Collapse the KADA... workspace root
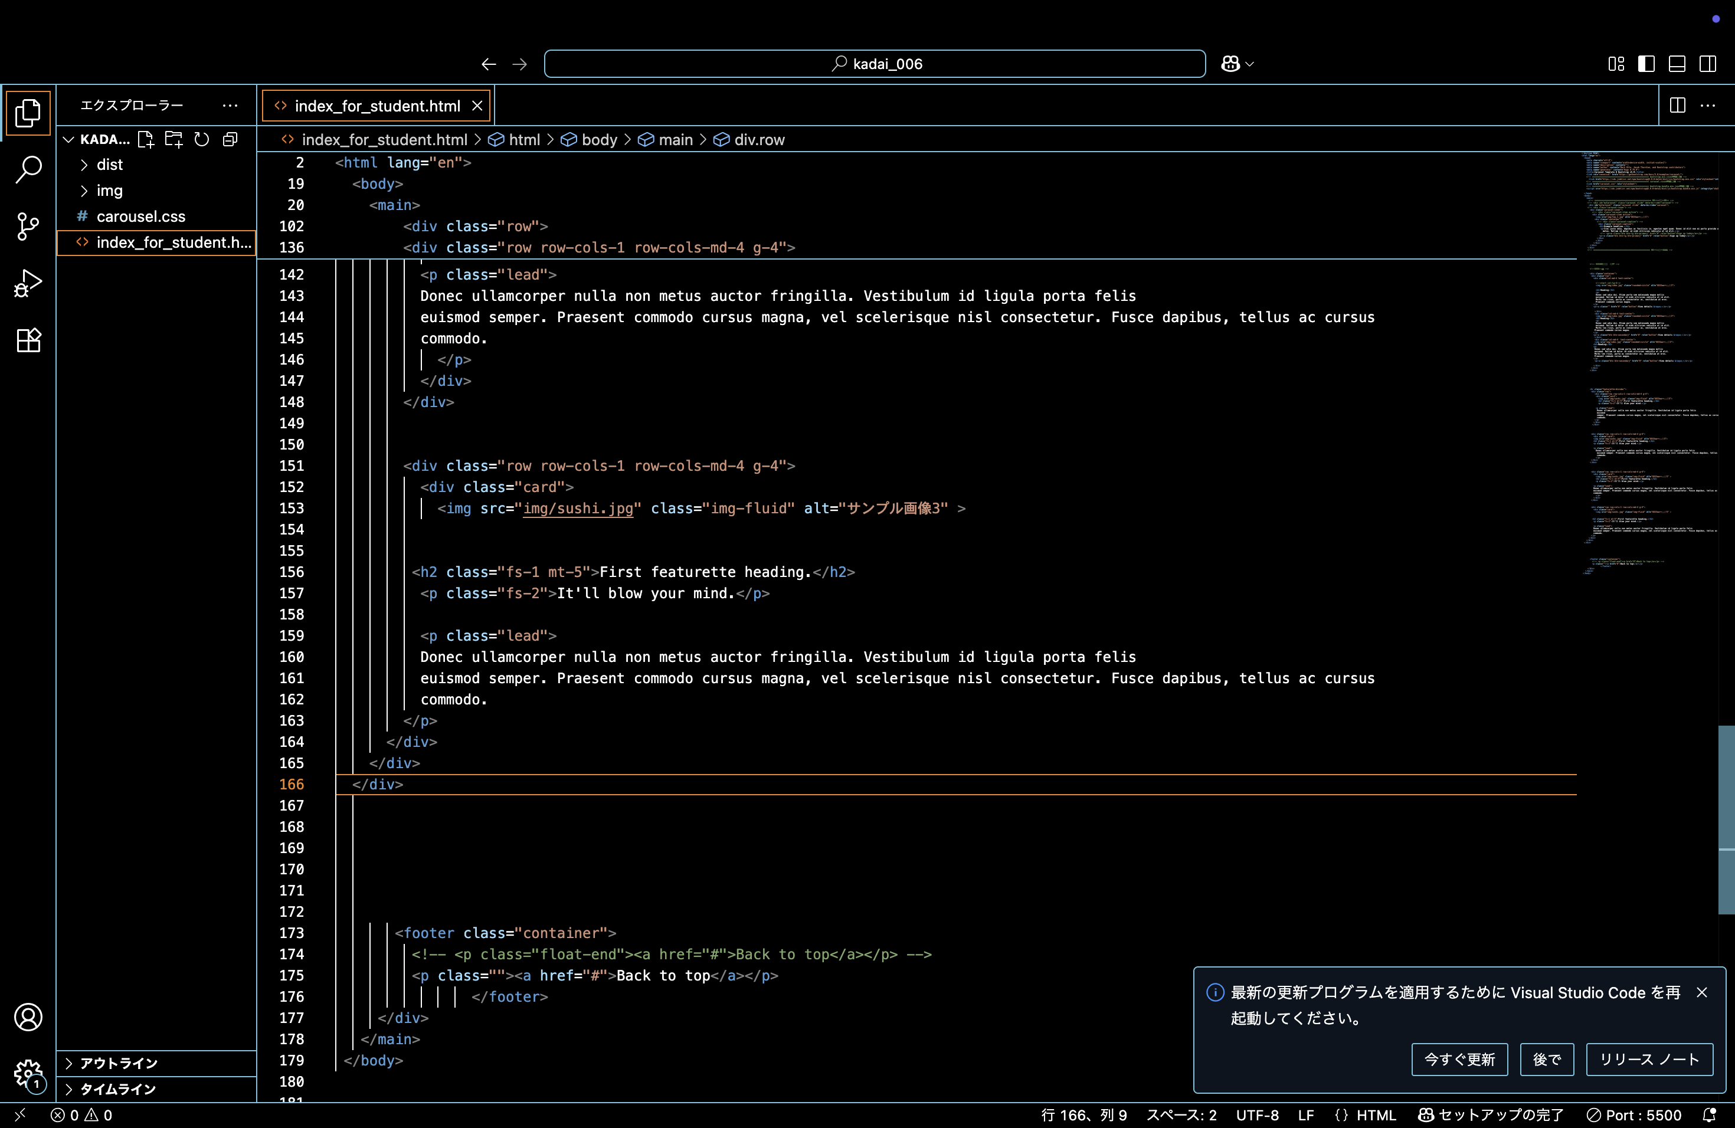 tap(68, 139)
